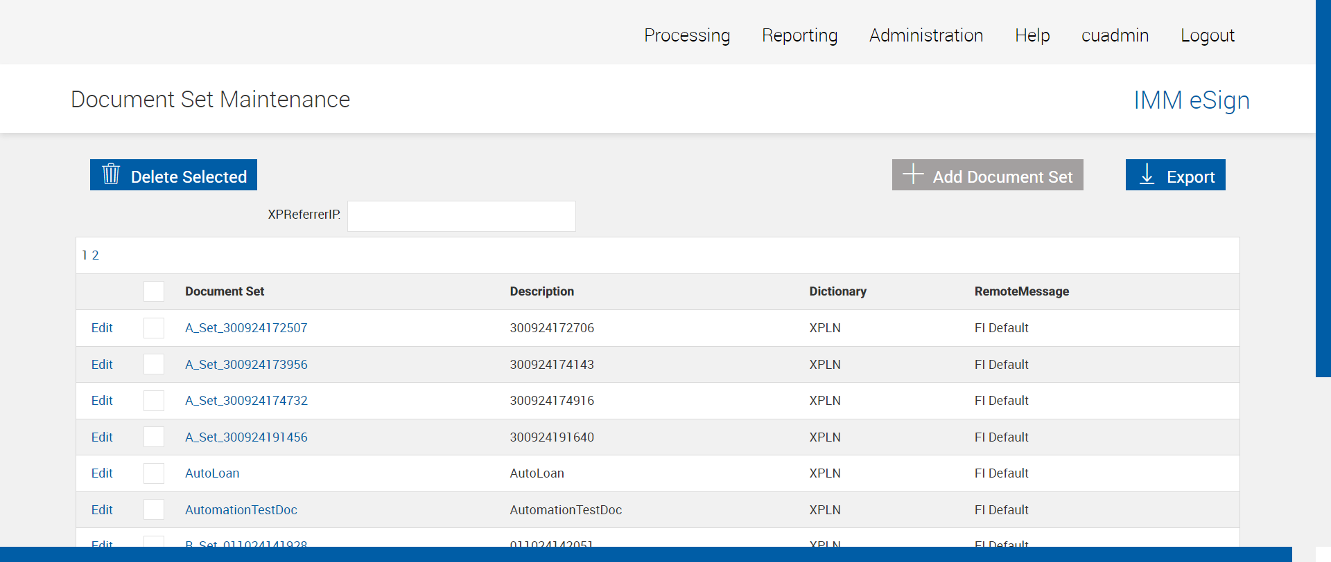The height and width of the screenshot is (562, 1331).
Task: Open document set A_Set_300924191456
Action: point(246,437)
